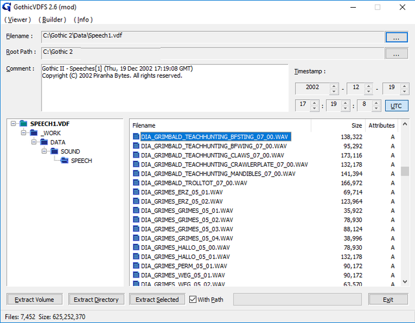Screen dimensions: 415x323
Task: Click file icon of DIA_GRIMES_HALLO_05_01.WAV
Action: 136,257
